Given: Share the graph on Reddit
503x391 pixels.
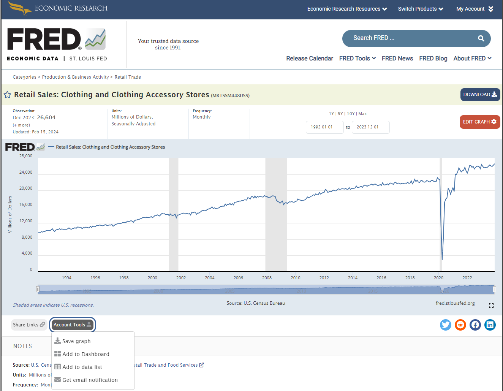Looking at the screenshot, I should [x=460, y=325].
